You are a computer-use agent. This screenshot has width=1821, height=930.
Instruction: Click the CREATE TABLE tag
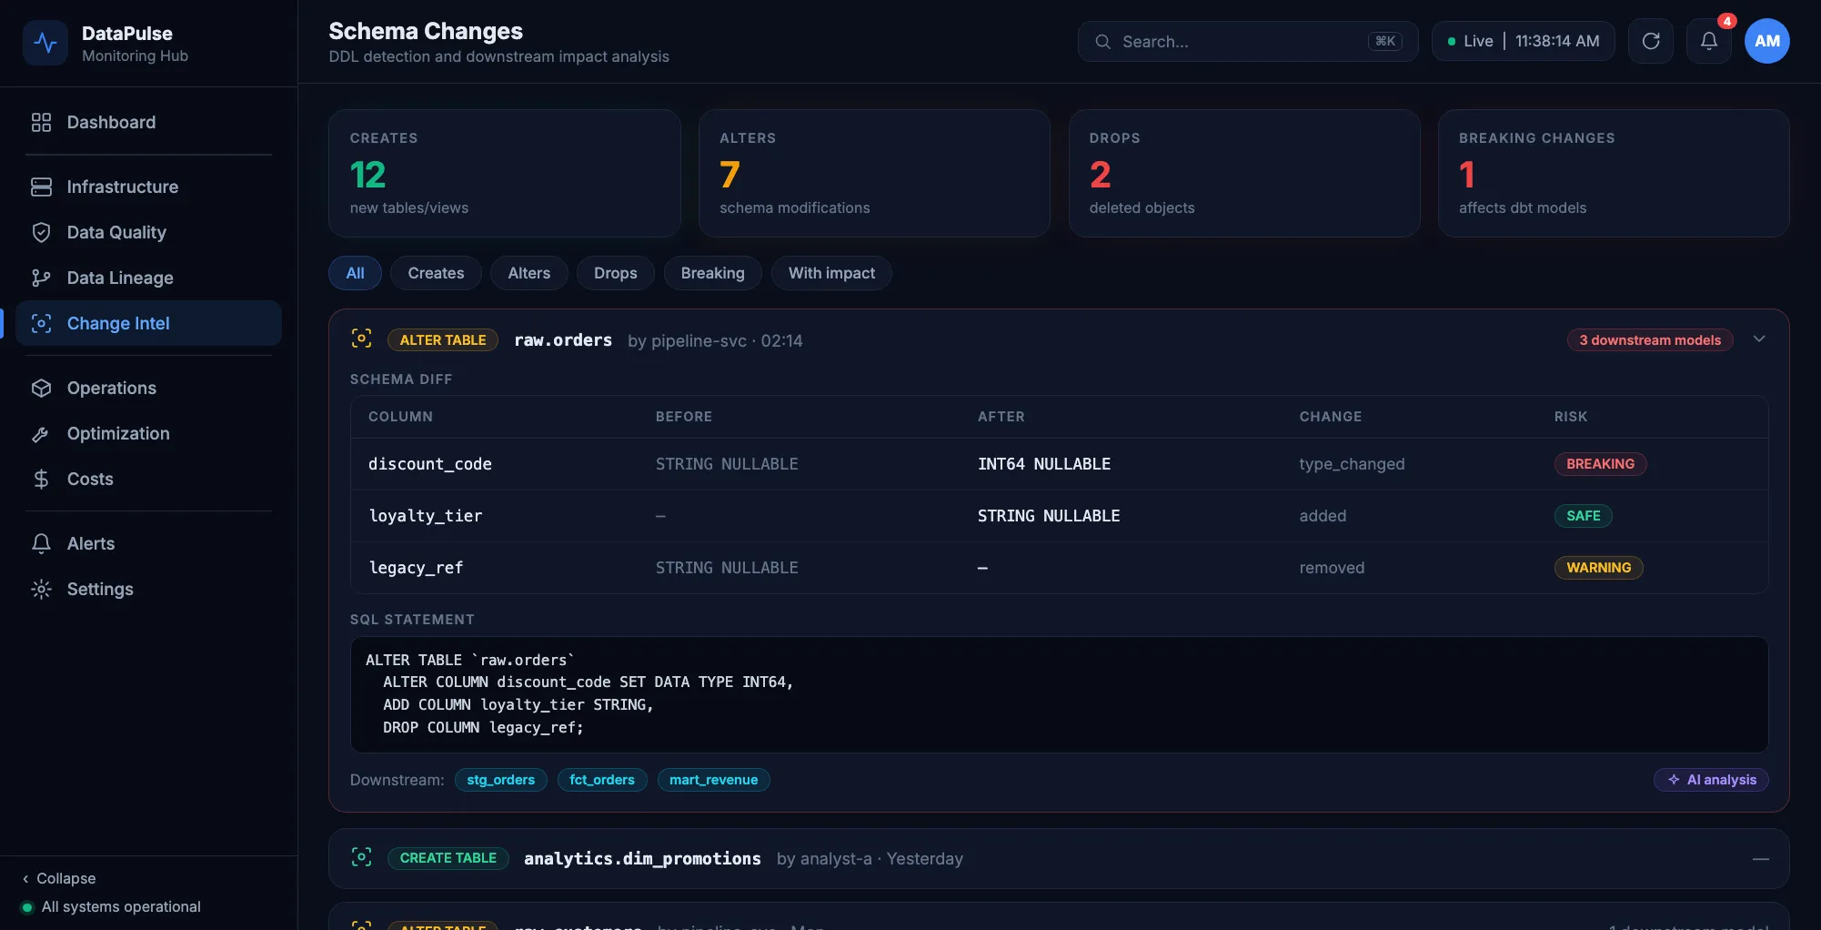point(448,858)
